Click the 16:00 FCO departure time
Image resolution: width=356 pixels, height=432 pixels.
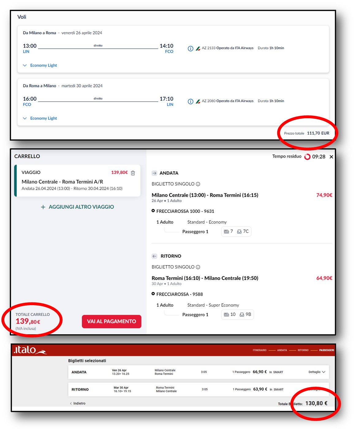click(30, 99)
